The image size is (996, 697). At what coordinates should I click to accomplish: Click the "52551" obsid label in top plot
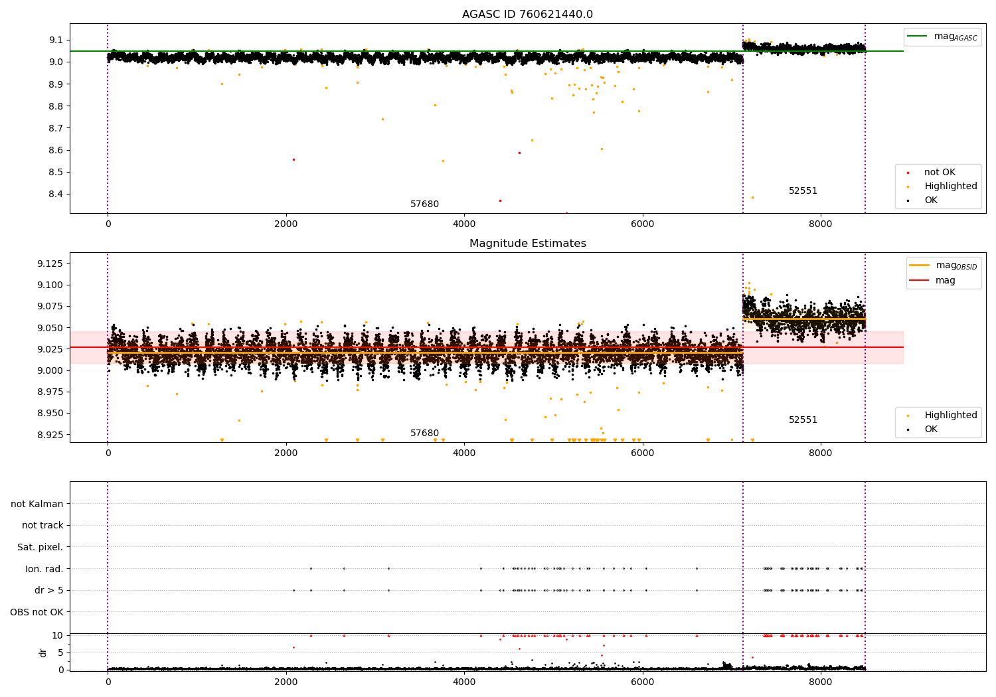coord(803,191)
